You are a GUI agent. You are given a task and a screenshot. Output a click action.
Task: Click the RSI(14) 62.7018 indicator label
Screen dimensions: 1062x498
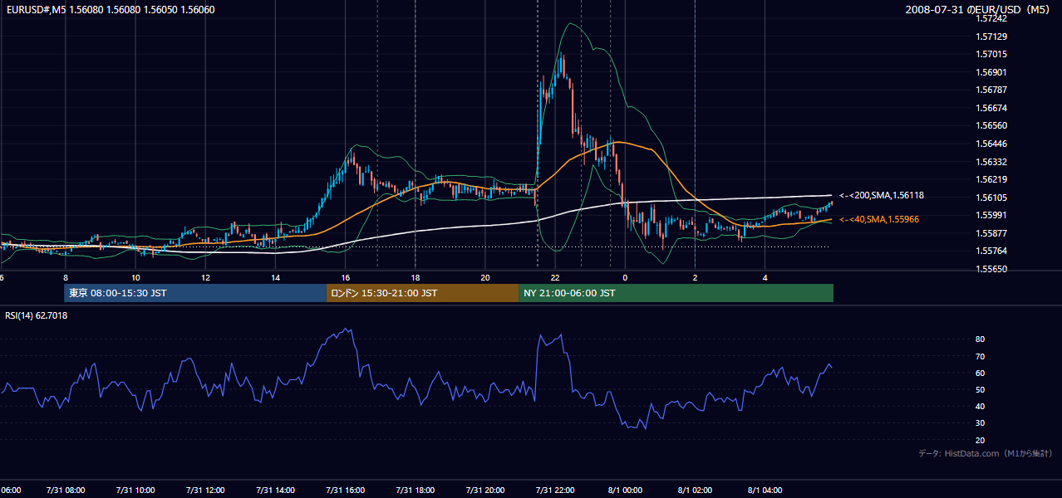(37, 315)
